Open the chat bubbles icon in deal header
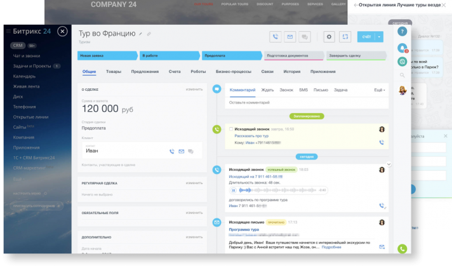This screenshot has height=268, width=452. (305, 37)
